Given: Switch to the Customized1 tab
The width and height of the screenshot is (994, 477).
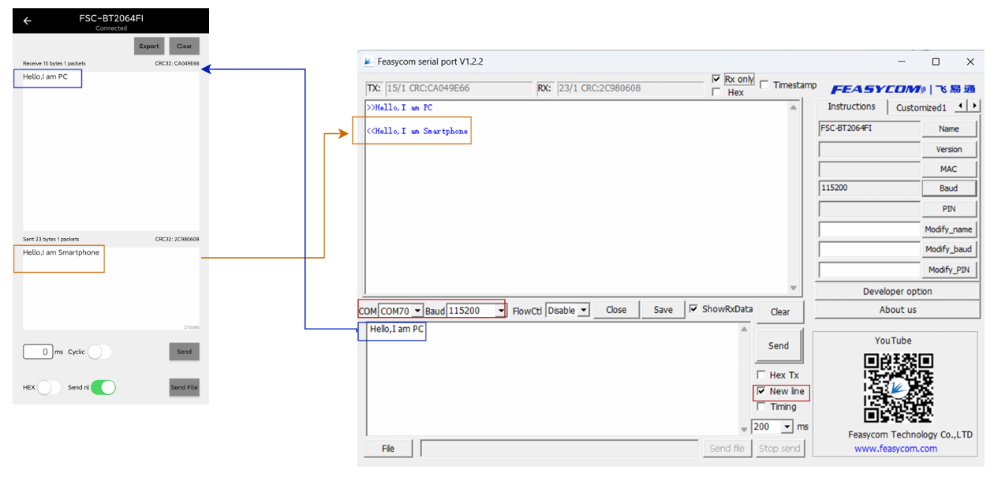Looking at the screenshot, I should point(920,107).
